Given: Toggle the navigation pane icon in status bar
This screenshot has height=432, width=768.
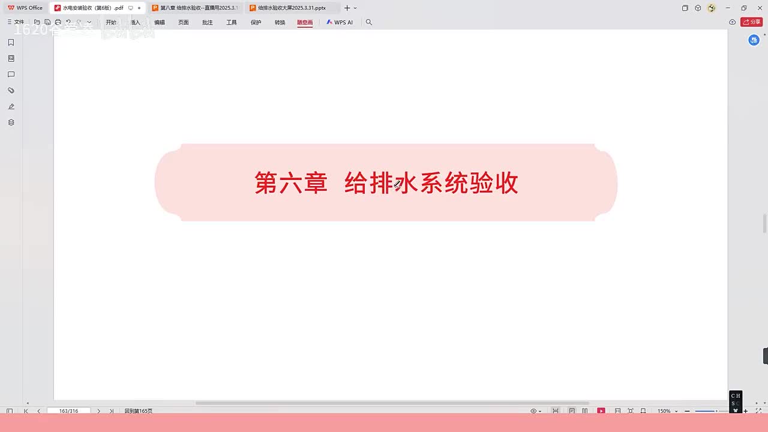Looking at the screenshot, I should [9, 411].
